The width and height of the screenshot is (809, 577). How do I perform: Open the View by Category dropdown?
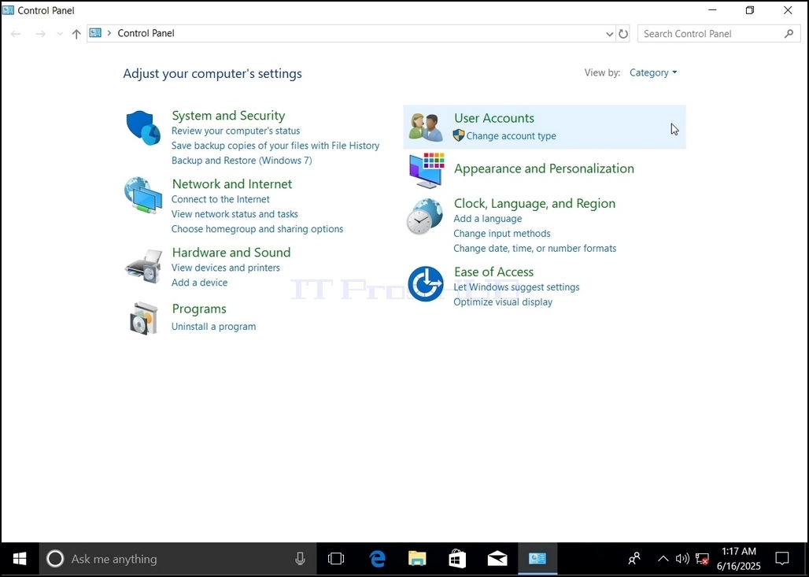coord(653,72)
